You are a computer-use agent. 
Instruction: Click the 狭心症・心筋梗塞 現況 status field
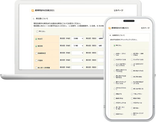(x=101, y=67)
